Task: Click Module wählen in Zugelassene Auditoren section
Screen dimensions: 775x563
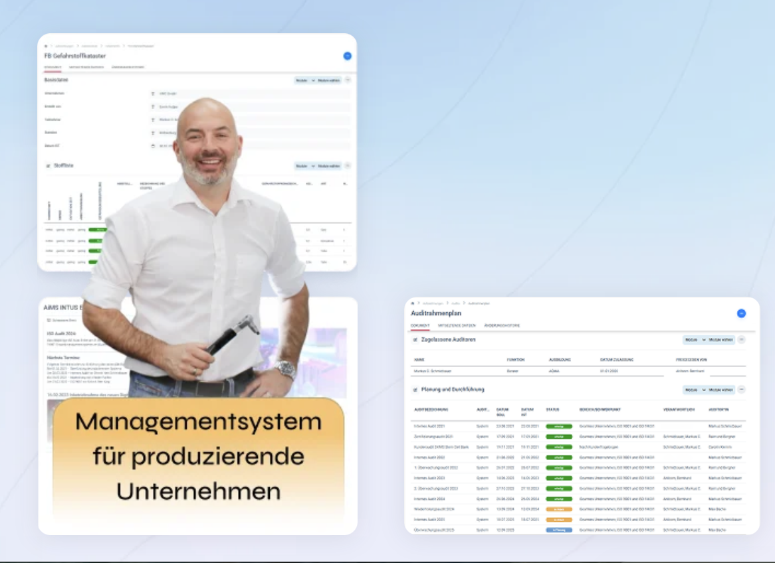Action: click(x=721, y=340)
